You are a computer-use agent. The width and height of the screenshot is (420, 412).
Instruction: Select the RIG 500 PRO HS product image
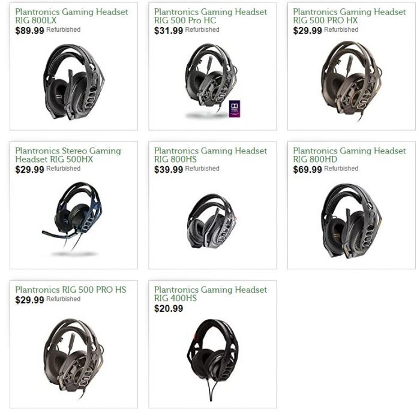(73, 359)
